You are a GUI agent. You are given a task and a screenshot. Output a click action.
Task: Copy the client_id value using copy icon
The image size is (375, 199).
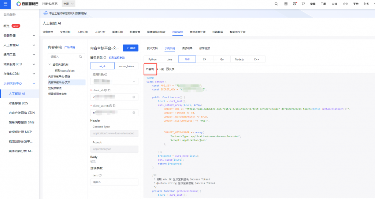point(109,90)
